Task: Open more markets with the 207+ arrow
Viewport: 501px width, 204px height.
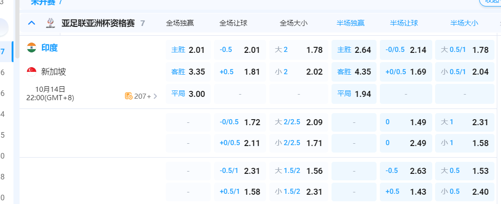Action: (x=155, y=96)
